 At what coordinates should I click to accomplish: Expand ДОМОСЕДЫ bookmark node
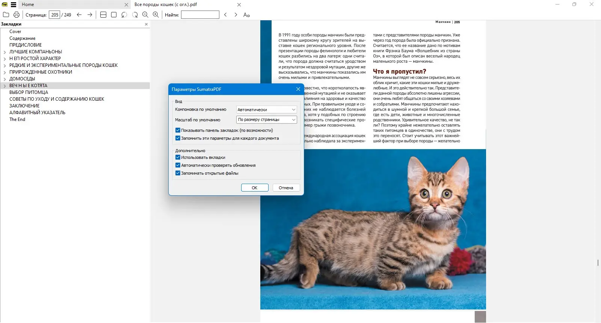tap(5, 79)
